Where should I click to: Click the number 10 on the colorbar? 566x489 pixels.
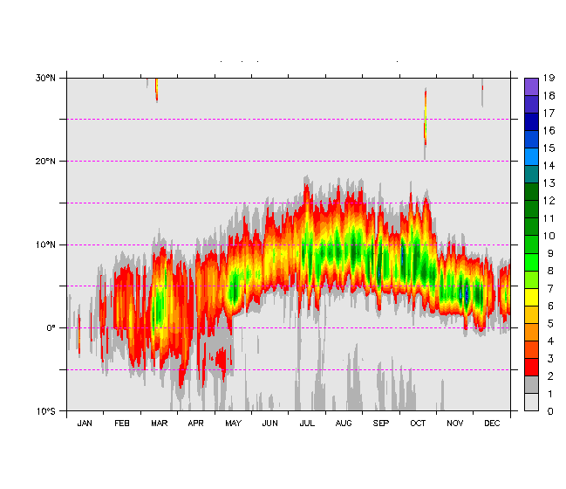[549, 236]
